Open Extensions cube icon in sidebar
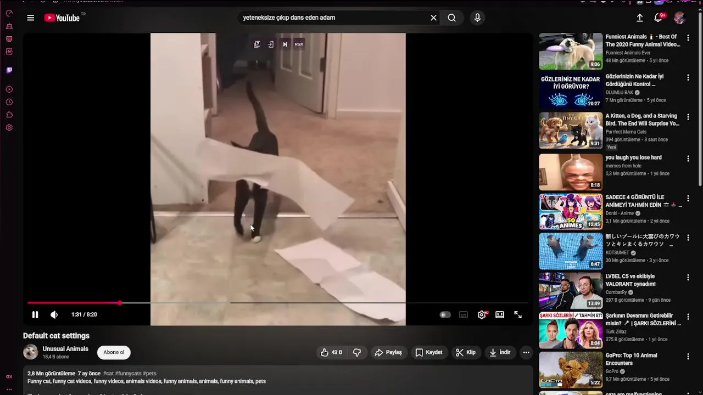The image size is (703, 395). click(9, 115)
